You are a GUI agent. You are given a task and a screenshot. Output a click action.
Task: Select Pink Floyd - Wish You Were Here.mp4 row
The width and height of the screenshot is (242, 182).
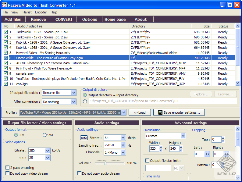pos(119,68)
